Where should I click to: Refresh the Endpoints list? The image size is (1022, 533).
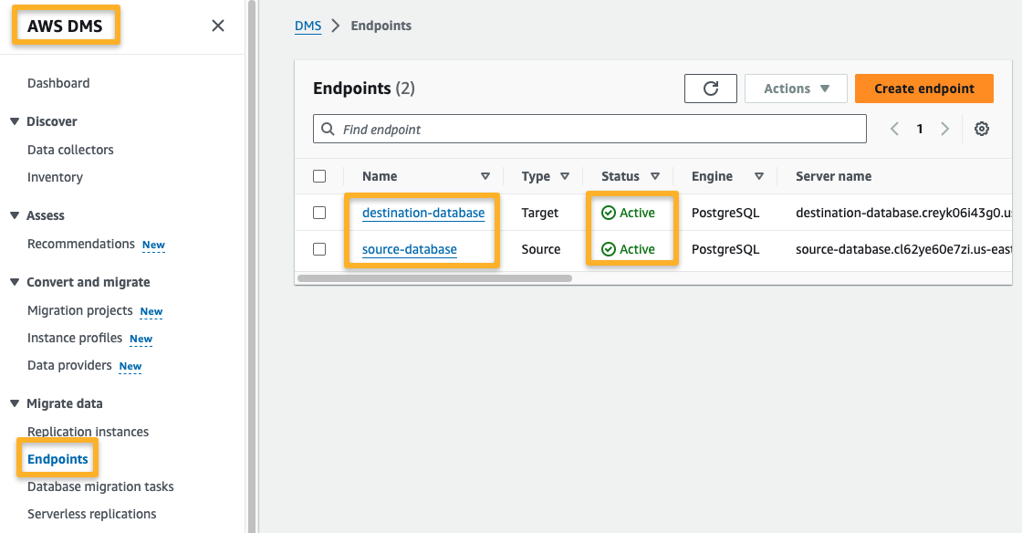pos(710,88)
